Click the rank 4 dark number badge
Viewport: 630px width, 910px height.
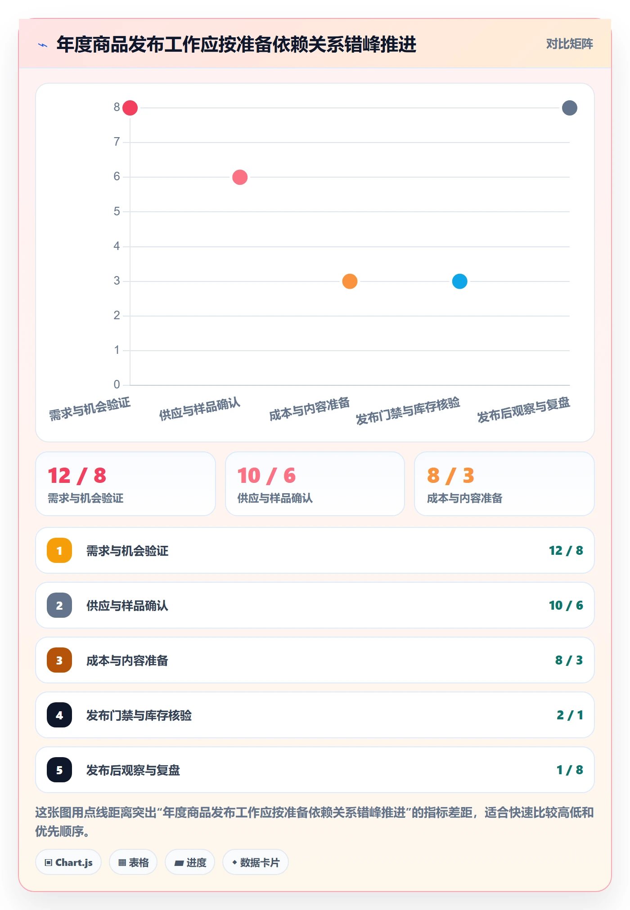(x=59, y=715)
